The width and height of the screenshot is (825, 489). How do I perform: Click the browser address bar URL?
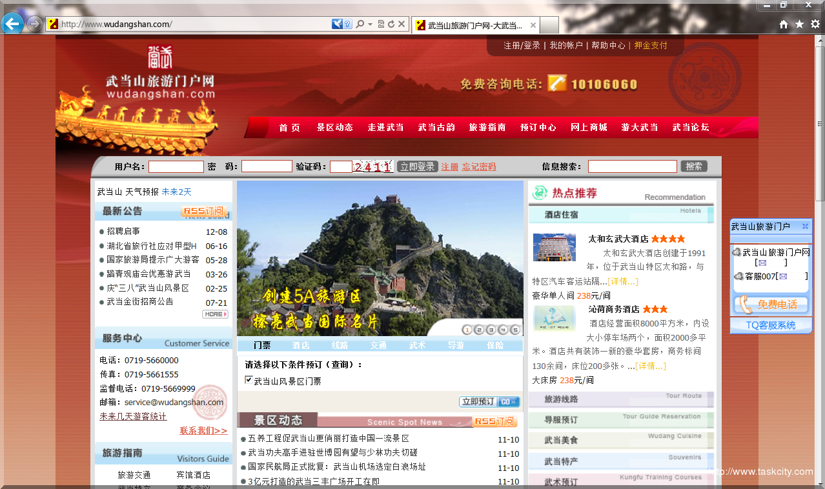coord(116,25)
